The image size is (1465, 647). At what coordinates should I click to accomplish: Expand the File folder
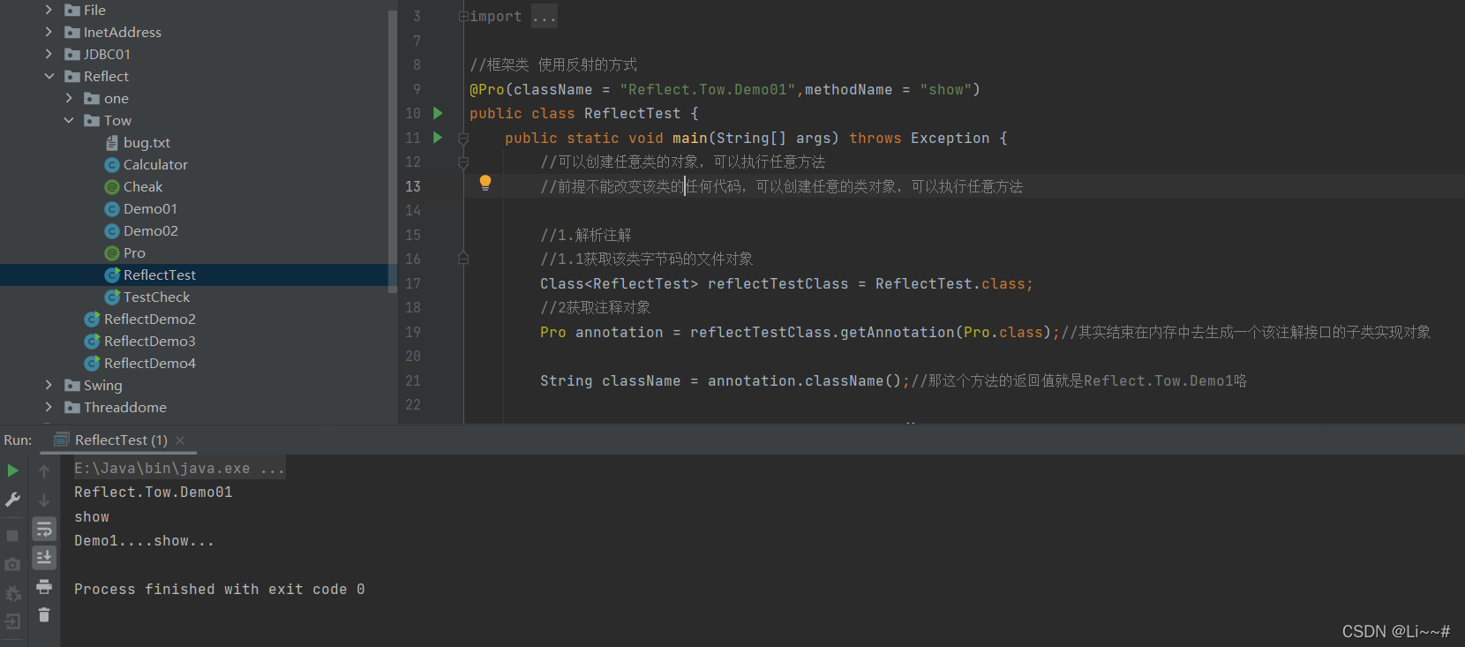pos(49,10)
